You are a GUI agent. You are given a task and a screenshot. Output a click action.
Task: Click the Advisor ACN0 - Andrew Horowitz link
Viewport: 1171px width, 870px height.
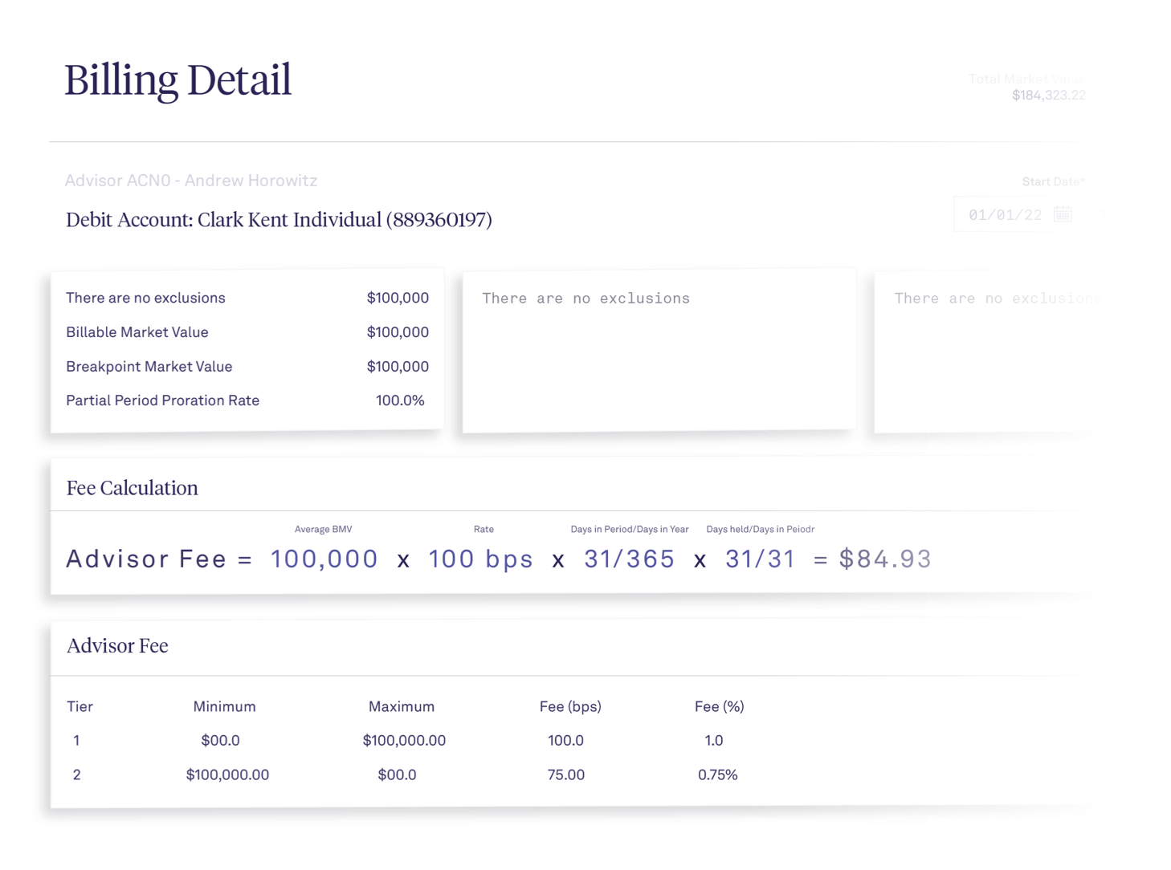(x=191, y=181)
